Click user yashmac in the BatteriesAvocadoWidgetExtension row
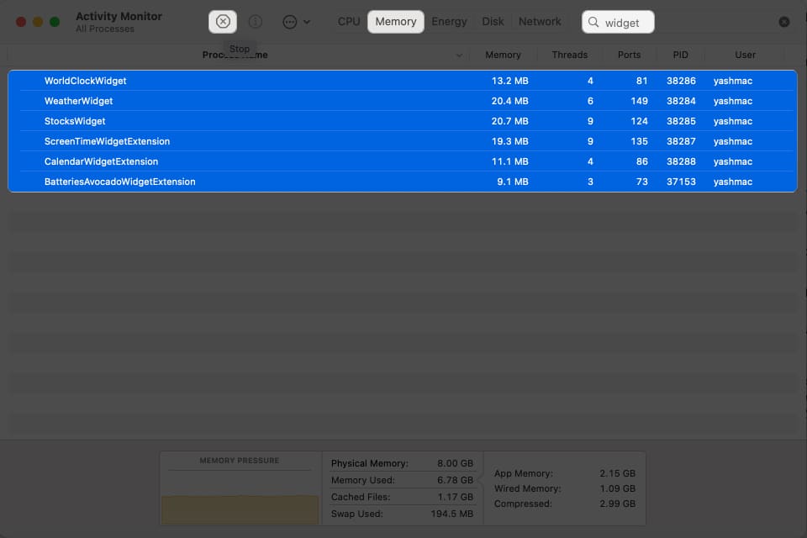This screenshot has width=807, height=538. point(733,182)
